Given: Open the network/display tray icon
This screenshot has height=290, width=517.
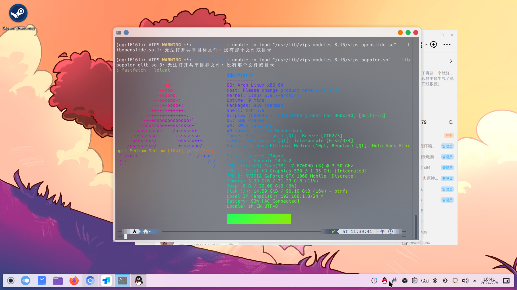Looking at the screenshot, I should [455, 281].
